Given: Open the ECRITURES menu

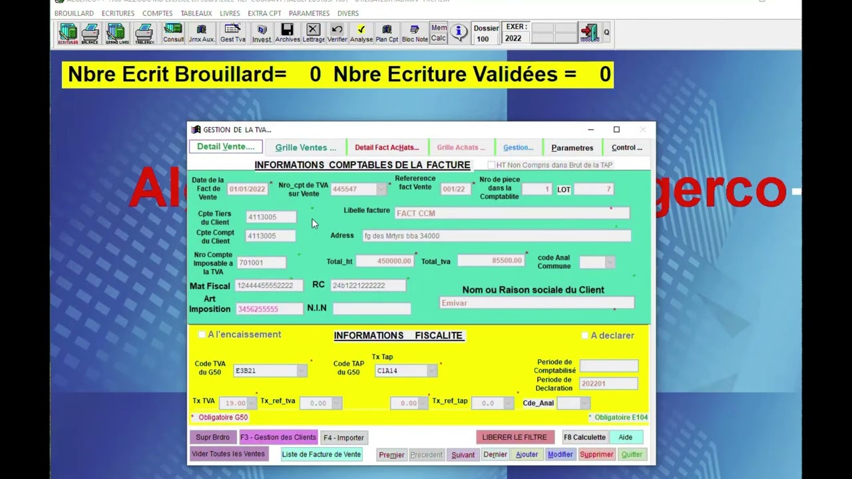Looking at the screenshot, I should coord(118,13).
